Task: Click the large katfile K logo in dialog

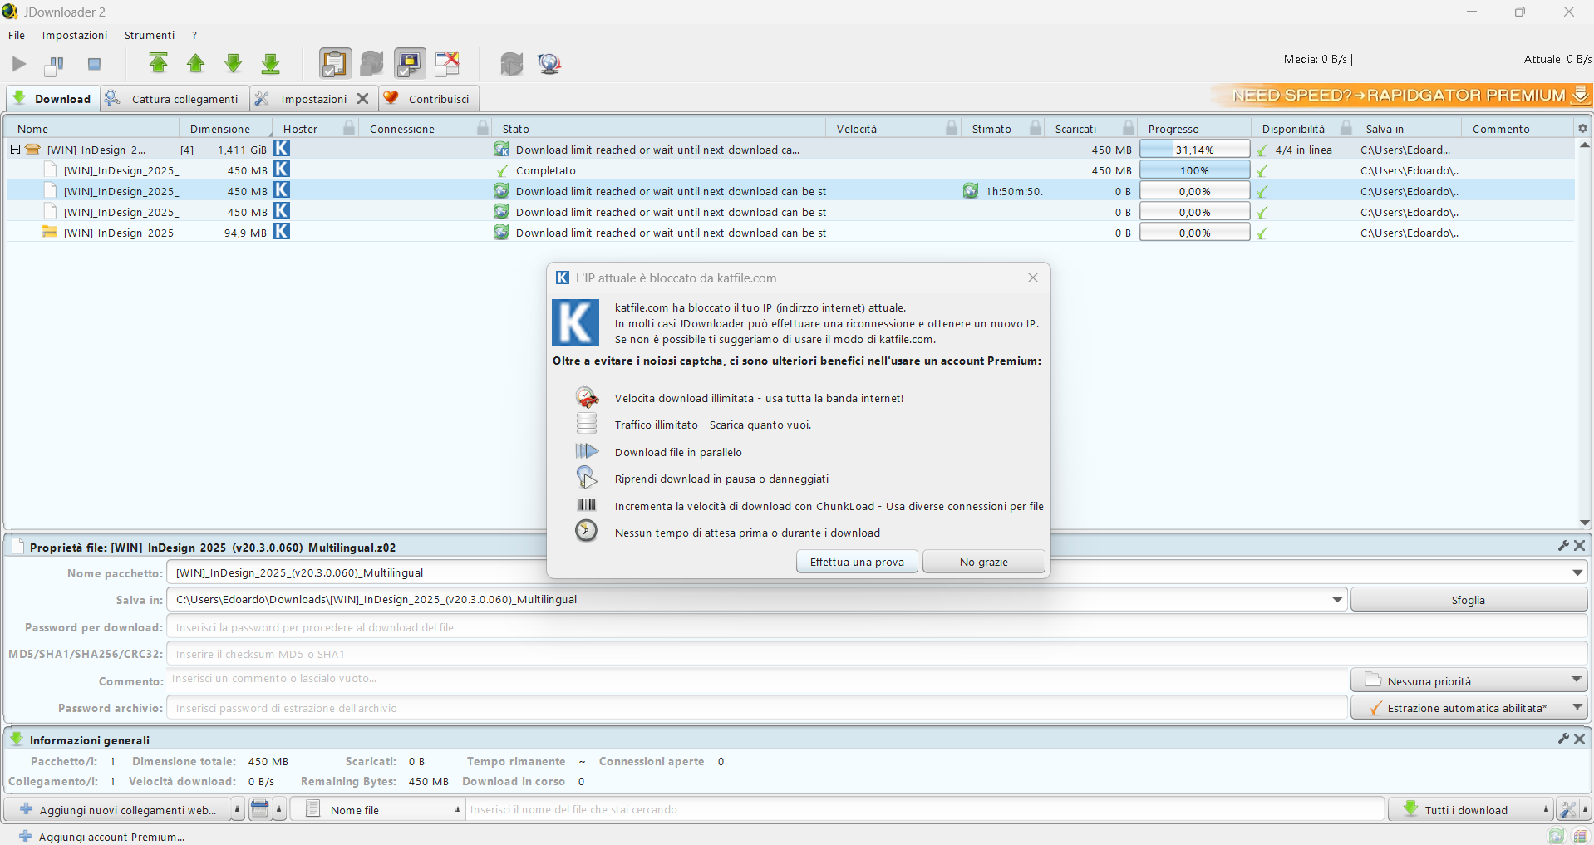Action: click(x=575, y=322)
